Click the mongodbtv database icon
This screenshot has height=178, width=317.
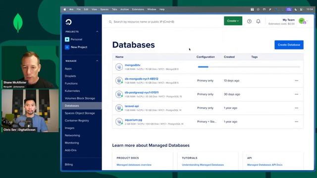(x=119, y=67)
